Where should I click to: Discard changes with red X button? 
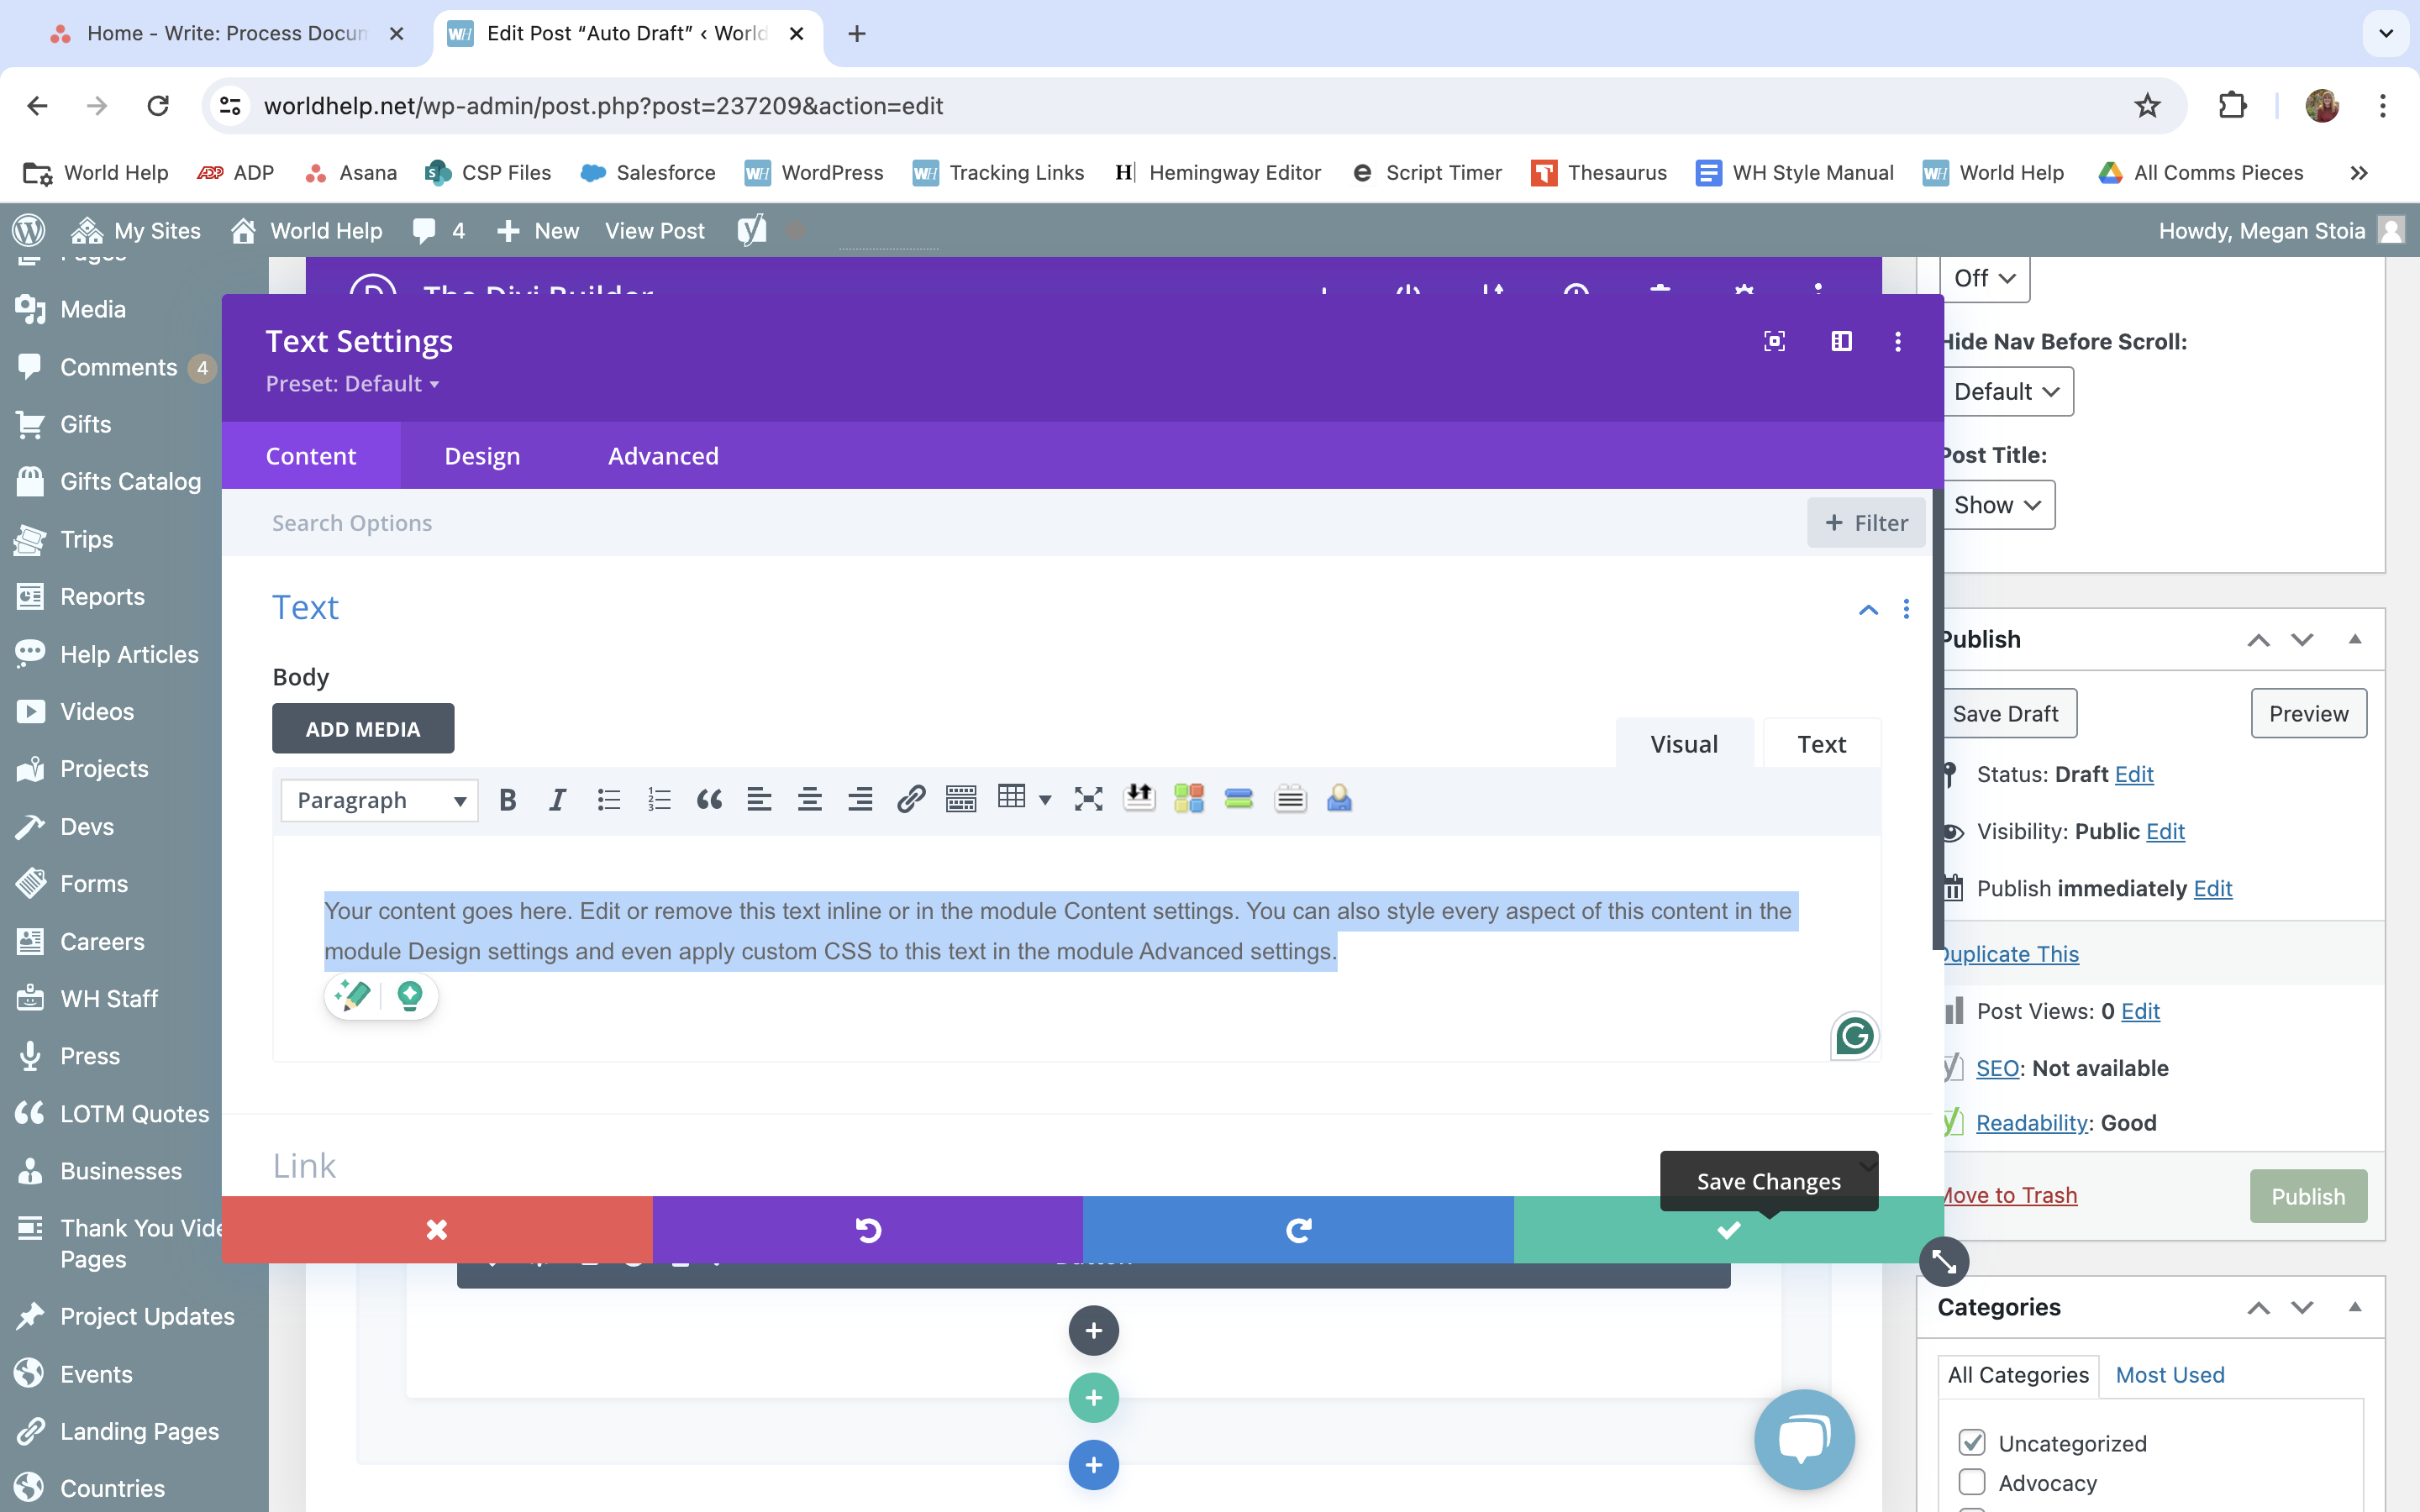coord(437,1229)
